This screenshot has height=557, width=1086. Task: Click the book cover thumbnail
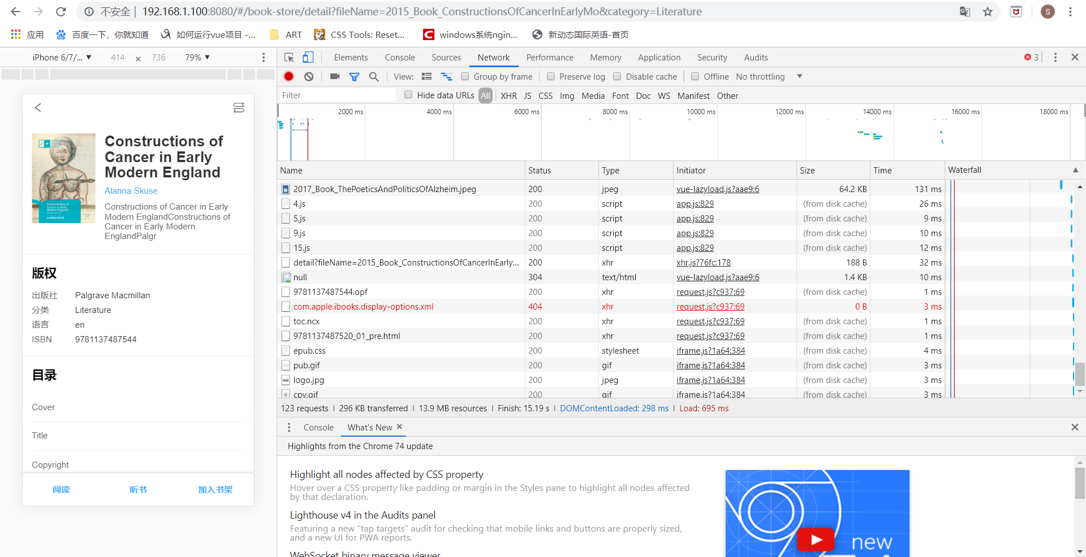(x=63, y=178)
